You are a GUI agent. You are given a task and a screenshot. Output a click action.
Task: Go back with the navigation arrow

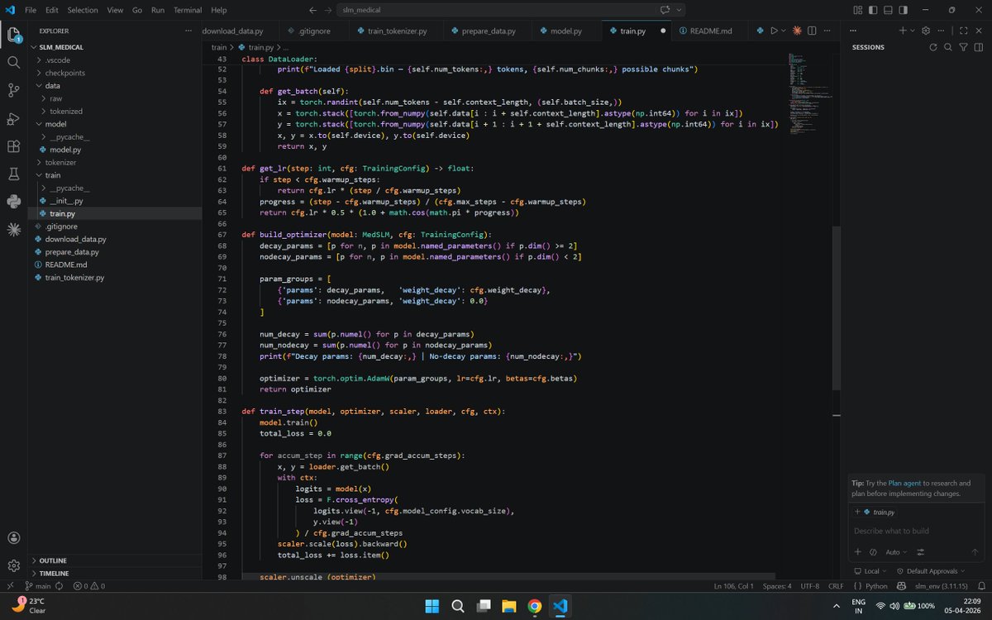point(312,10)
